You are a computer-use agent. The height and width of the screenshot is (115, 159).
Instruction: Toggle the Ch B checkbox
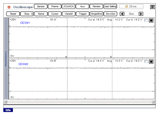pos(146,61)
